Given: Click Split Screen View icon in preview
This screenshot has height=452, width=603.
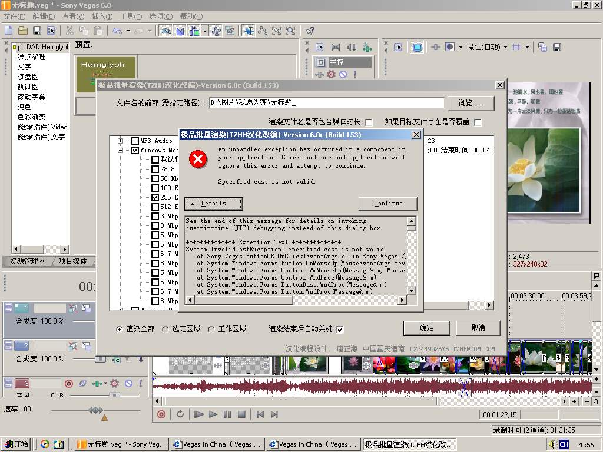Looking at the screenshot, I should pyautogui.click(x=449, y=47).
